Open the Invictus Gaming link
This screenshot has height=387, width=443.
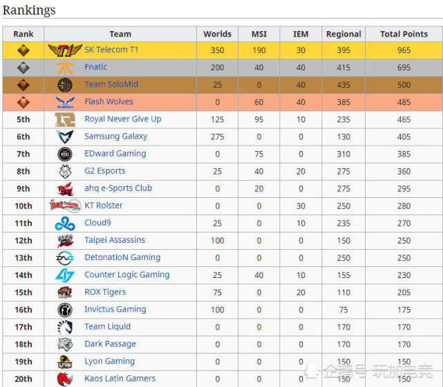pos(115,310)
